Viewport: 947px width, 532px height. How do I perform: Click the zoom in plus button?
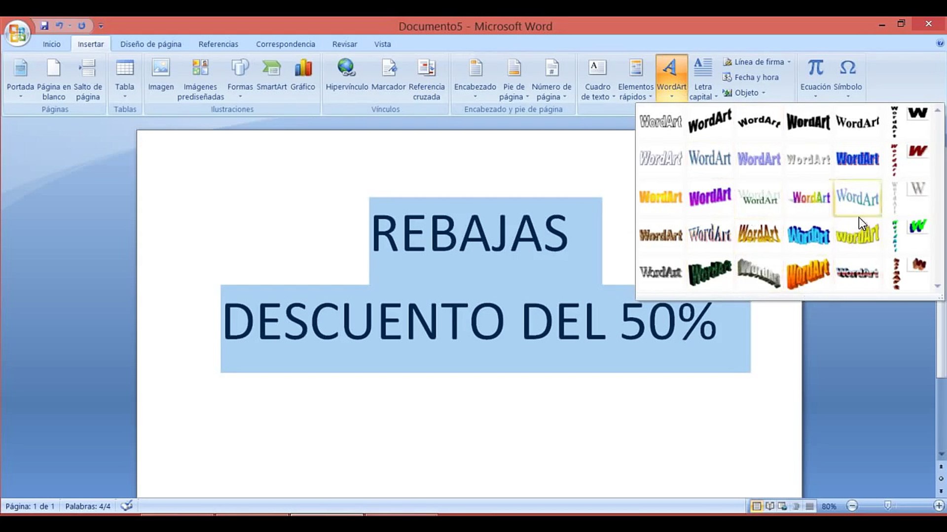point(939,506)
